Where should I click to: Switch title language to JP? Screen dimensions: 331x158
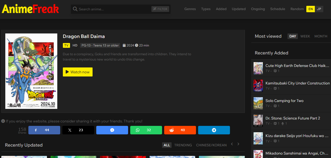[319, 9]
